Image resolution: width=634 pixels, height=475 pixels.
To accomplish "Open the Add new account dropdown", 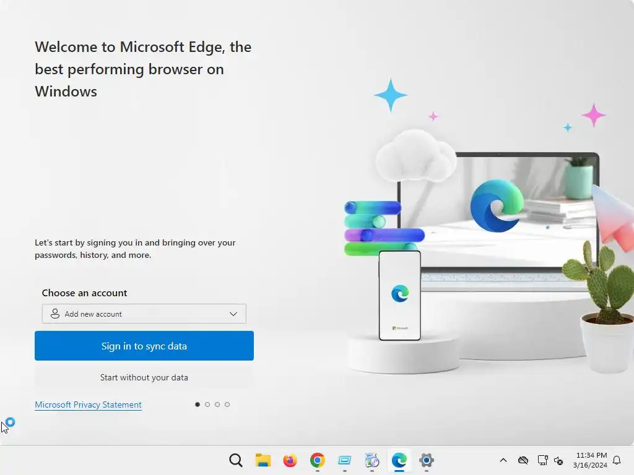I will 144,314.
